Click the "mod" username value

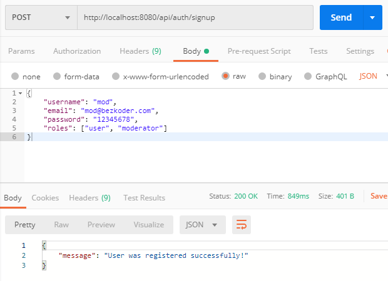coord(103,102)
